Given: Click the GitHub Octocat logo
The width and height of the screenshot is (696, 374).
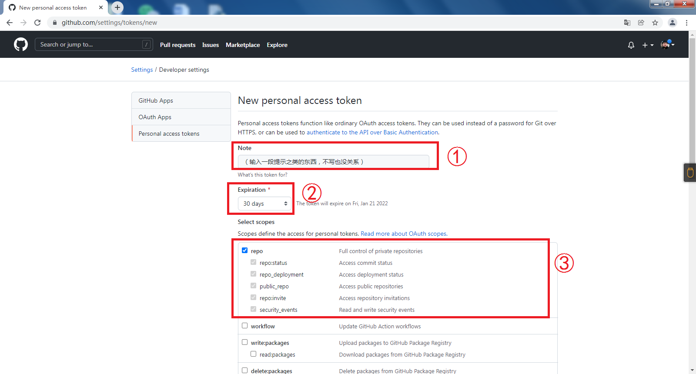Looking at the screenshot, I should (21, 44).
